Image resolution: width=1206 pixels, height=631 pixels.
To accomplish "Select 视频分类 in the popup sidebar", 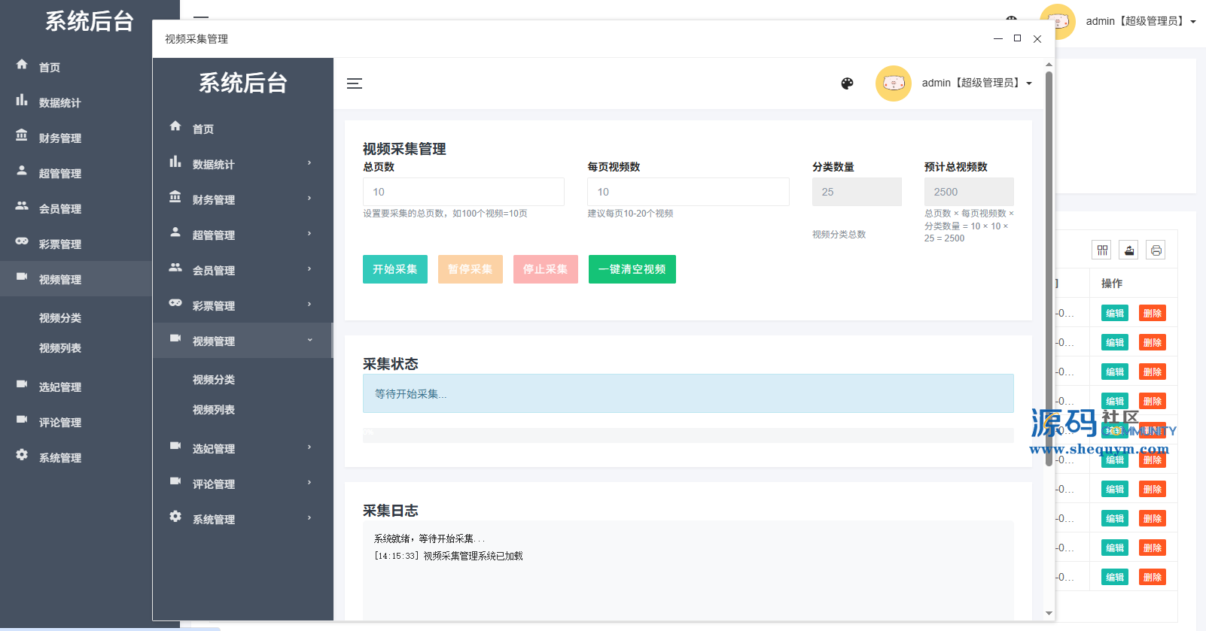I will coord(214,380).
